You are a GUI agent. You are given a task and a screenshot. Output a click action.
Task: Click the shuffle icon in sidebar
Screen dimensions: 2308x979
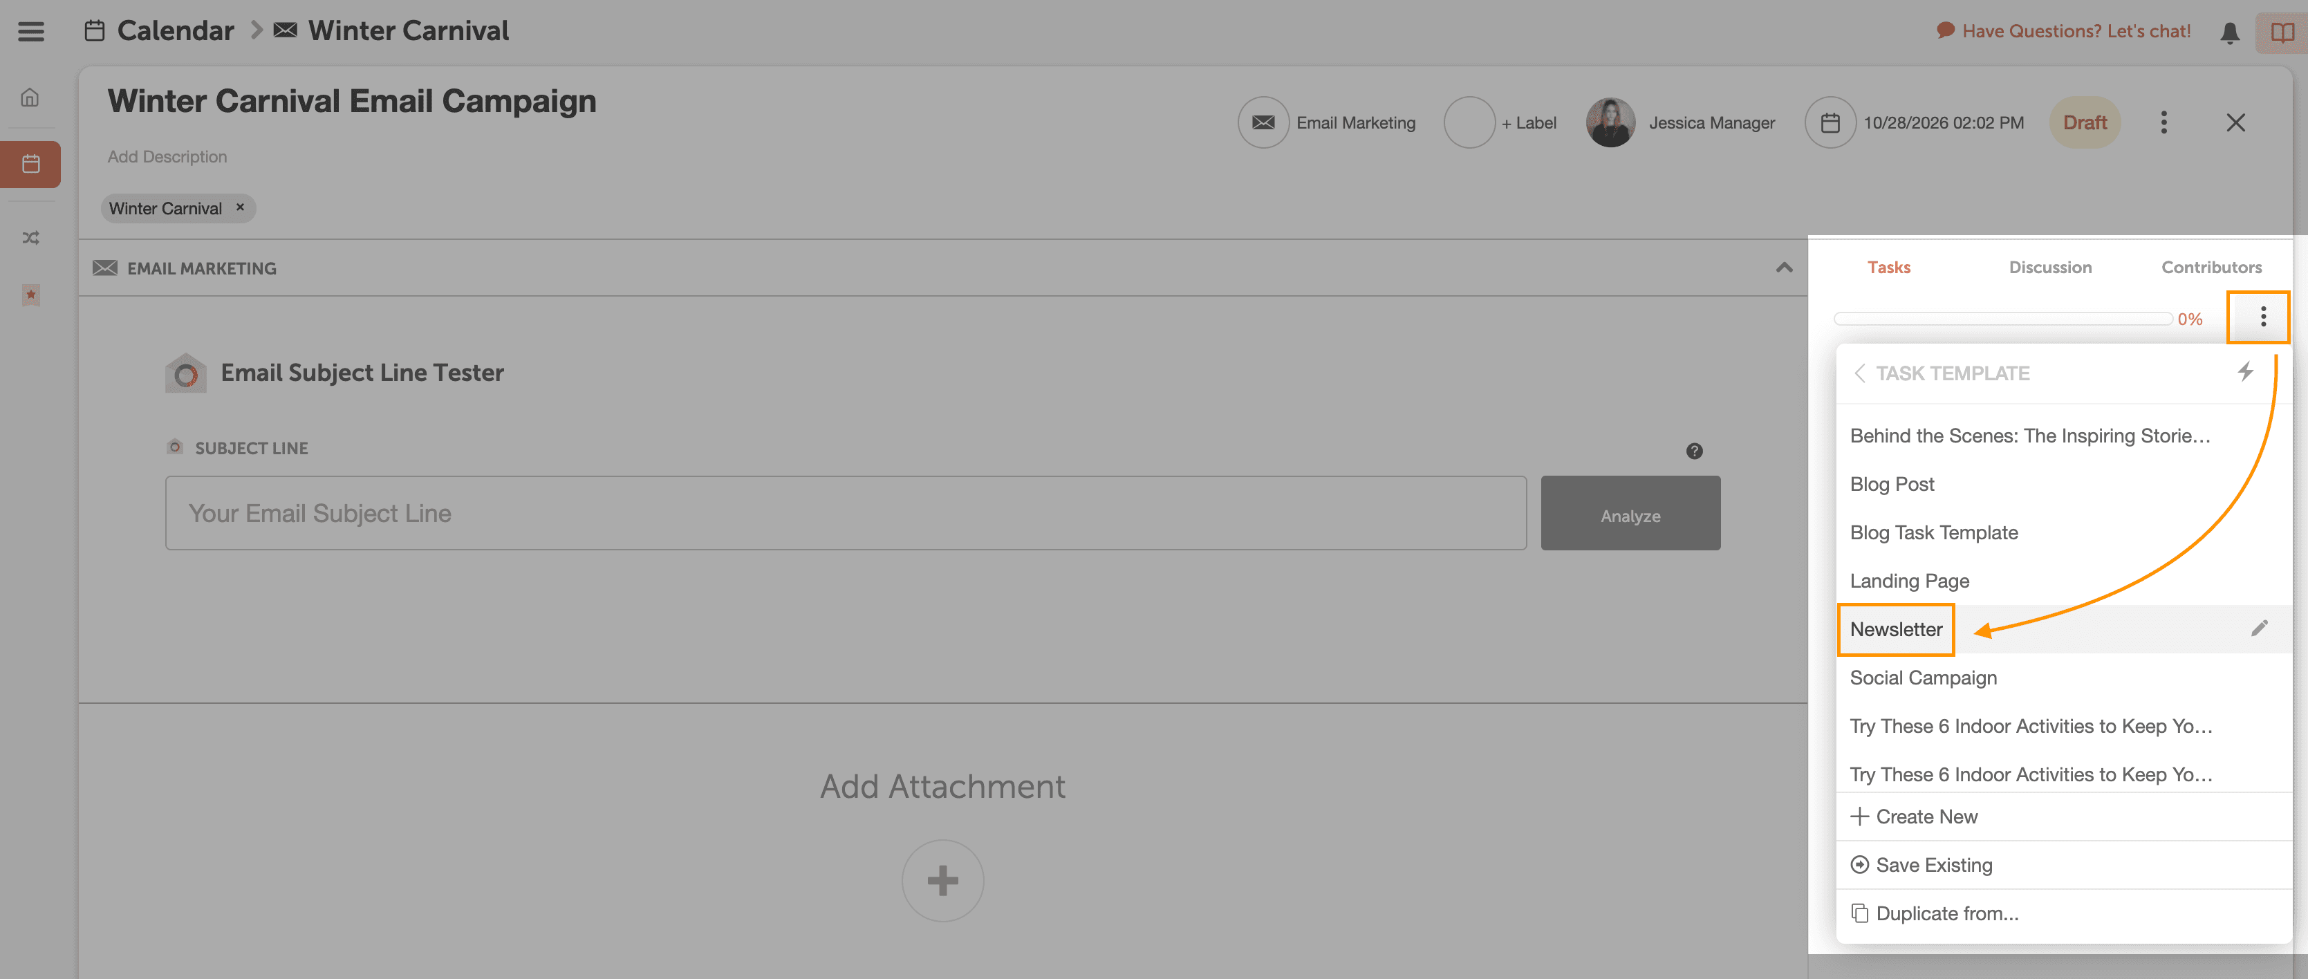pos(30,237)
